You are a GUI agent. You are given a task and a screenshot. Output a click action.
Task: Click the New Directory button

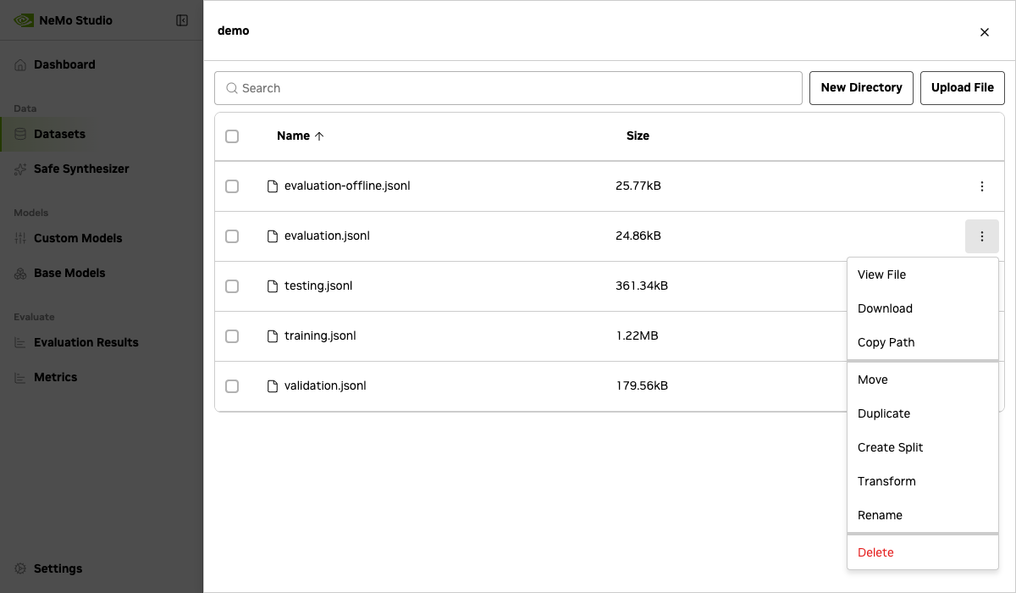click(x=861, y=87)
